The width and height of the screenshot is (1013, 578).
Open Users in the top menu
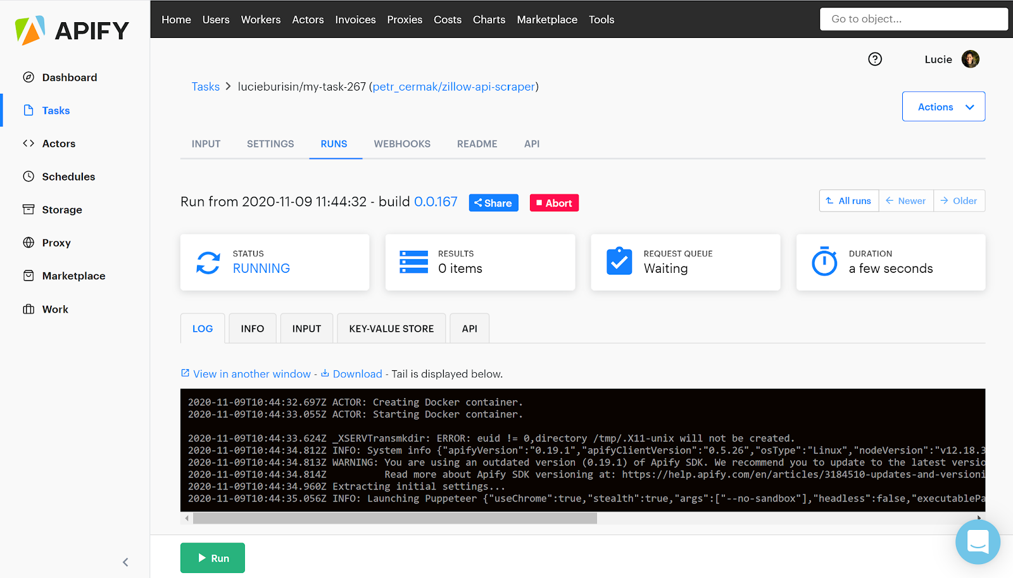click(216, 20)
